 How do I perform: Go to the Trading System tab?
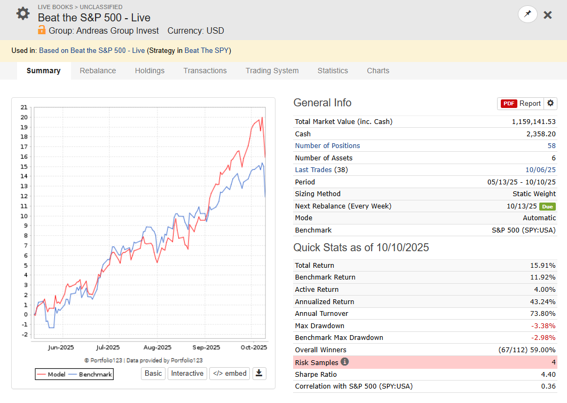click(272, 71)
